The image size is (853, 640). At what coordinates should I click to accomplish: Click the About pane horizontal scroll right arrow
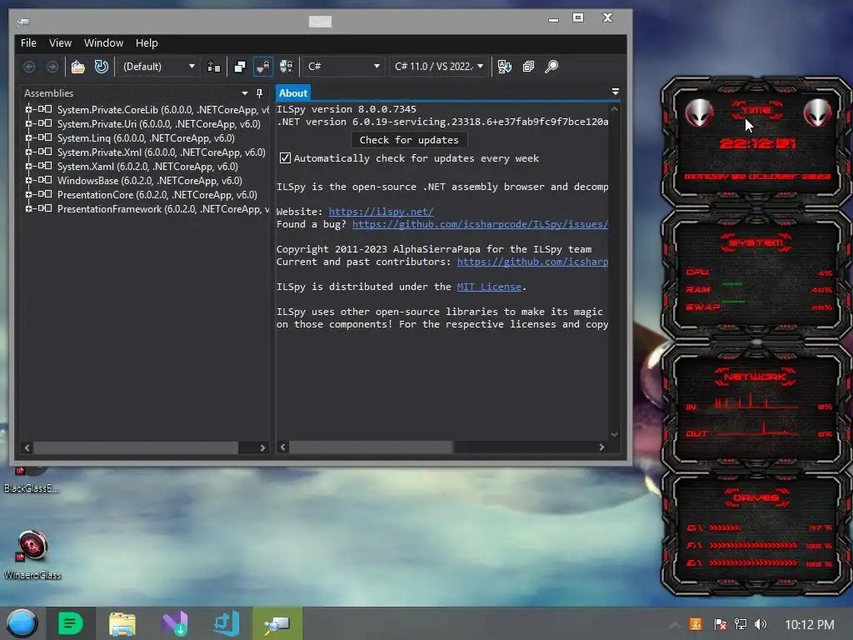[x=601, y=447]
